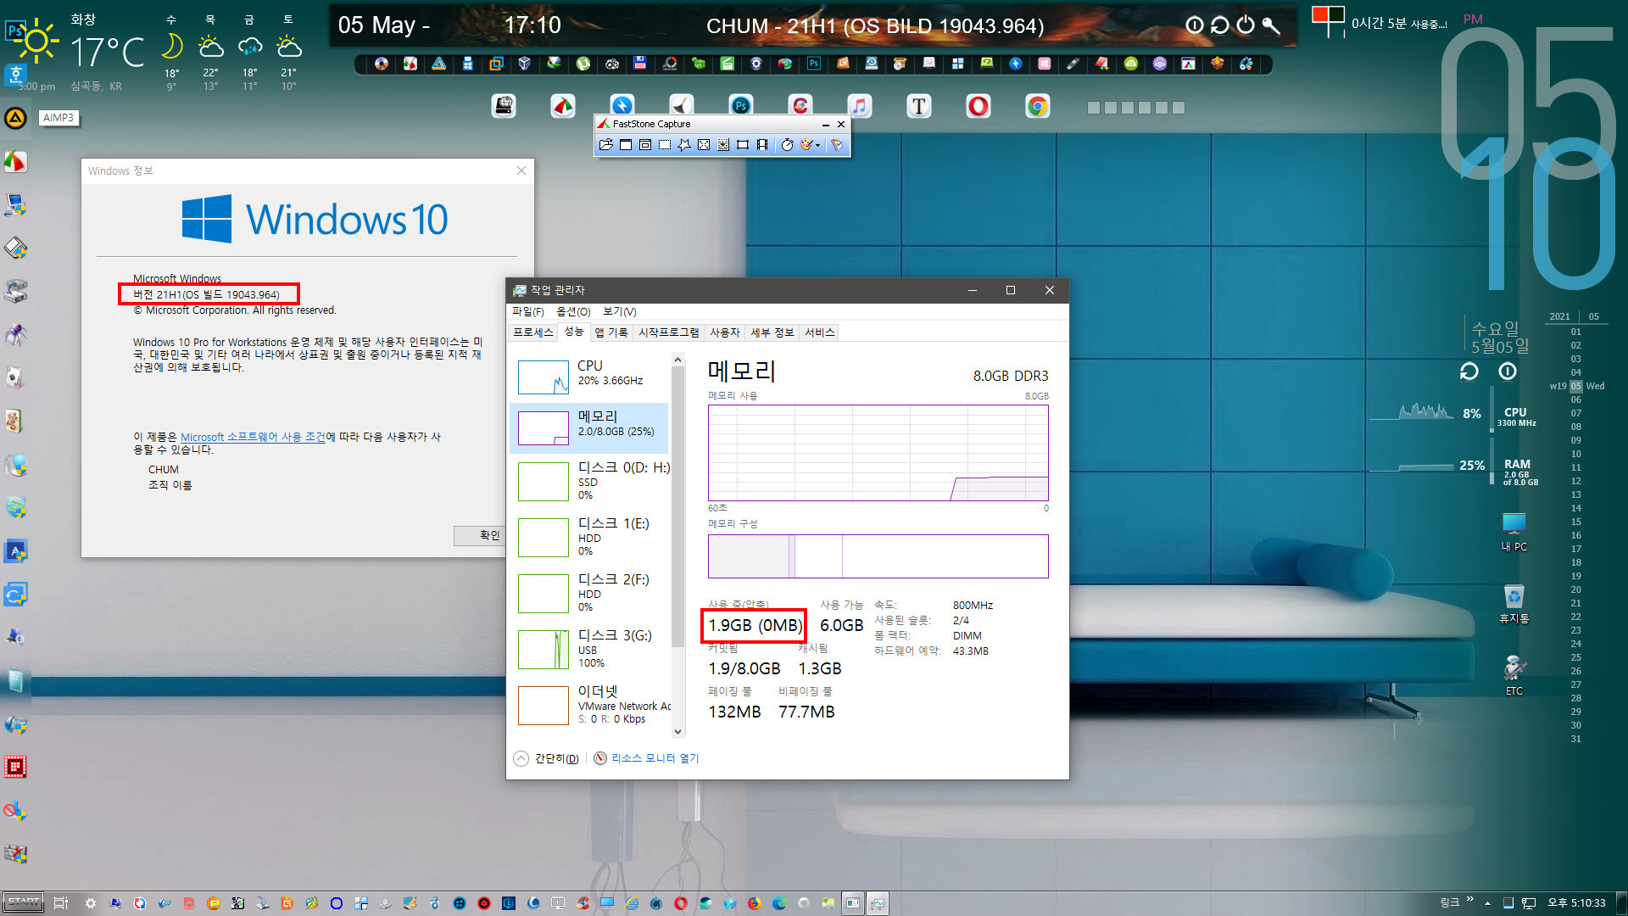Open Microsoft 소프트웨어 사용 조건 link
The image size is (1628, 916).
coord(253,437)
